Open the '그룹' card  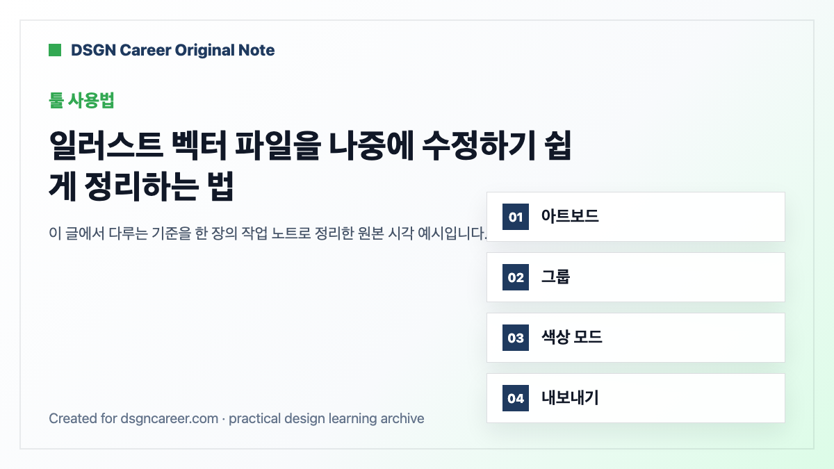click(636, 277)
